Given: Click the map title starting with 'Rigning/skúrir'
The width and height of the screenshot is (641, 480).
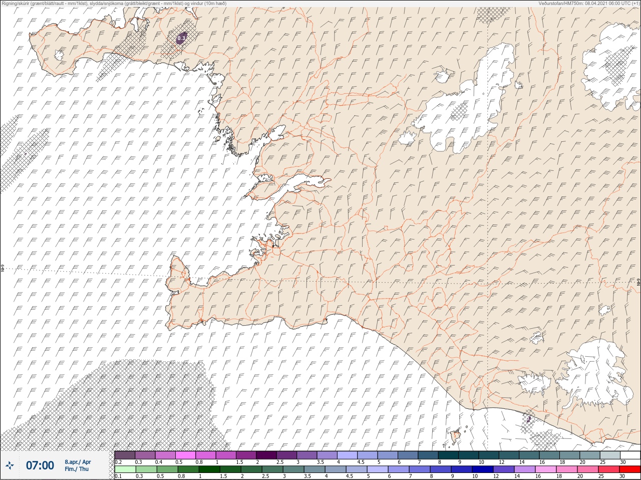Looking at the screenshot, I should (x=114, y=4).
